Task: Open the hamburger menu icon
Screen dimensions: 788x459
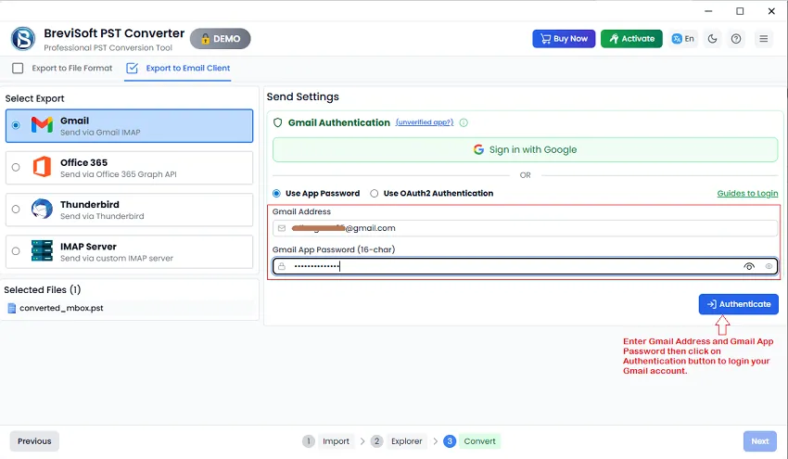Action: coord(763,39)
